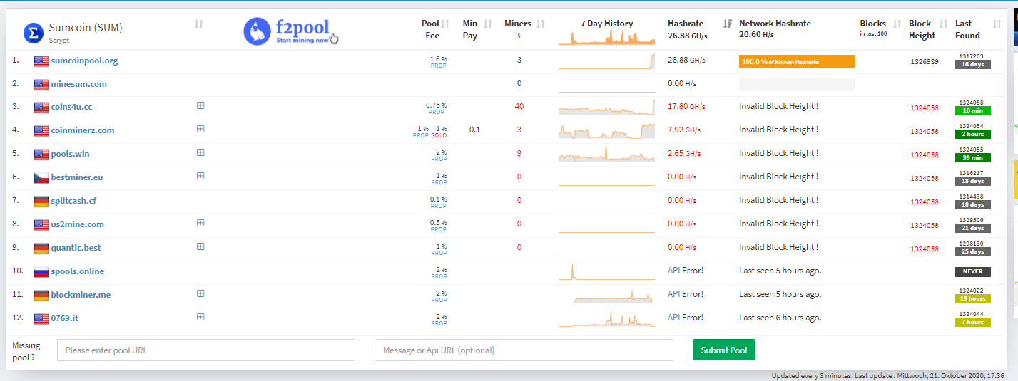Screen dimensions: 1018x381
Task: Click Russian flag beside spools.online
Action: pyautogui.click(x=41, y=272)
